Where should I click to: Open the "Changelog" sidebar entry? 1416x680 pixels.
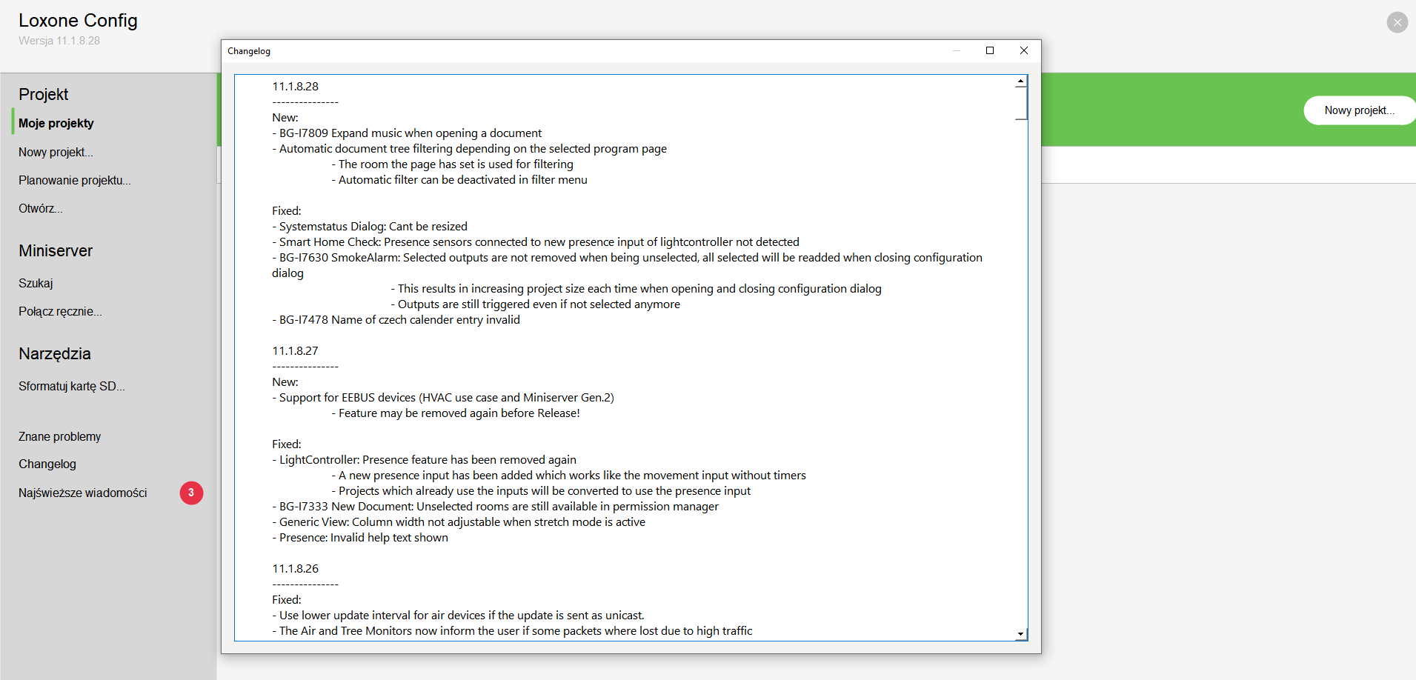click(x=47, y=464)
